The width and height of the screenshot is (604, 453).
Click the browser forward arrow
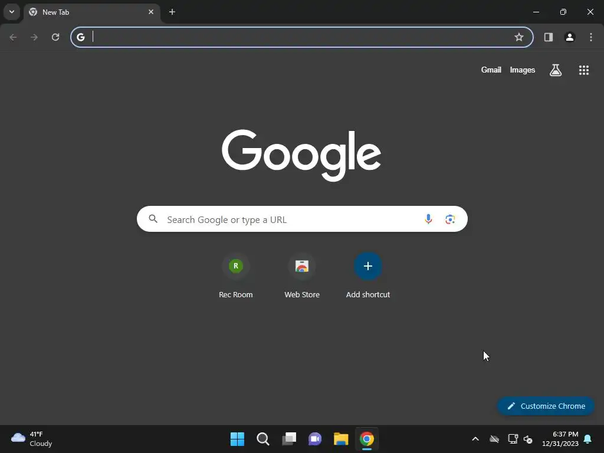coord(34,37)
